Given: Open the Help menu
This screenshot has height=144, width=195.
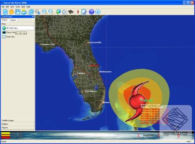Looking at the screenshot, I should click(28, 7).
